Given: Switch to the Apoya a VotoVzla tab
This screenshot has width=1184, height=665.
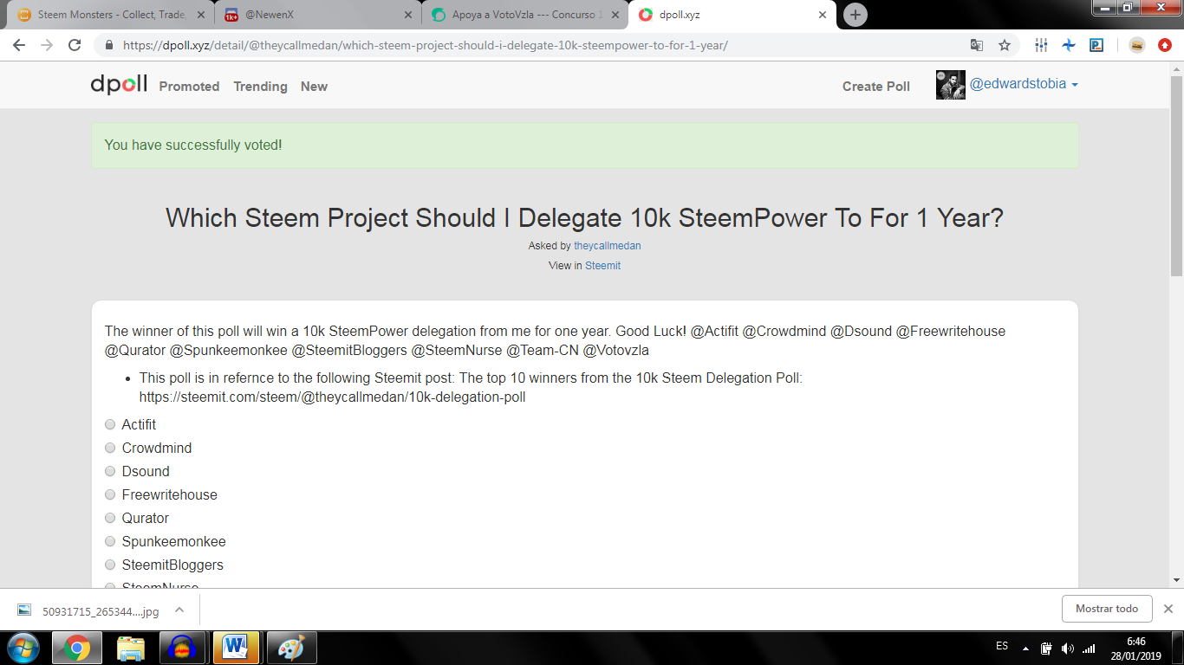Looking at the screenshot, I should (525, 15).
